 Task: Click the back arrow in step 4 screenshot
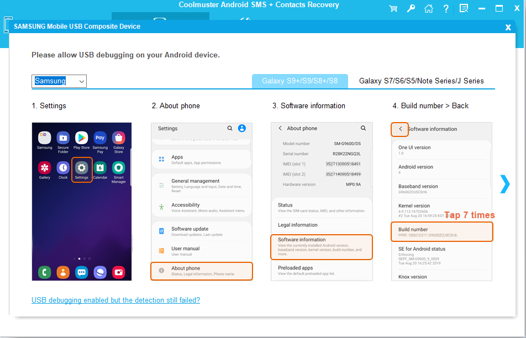(399, 129)
